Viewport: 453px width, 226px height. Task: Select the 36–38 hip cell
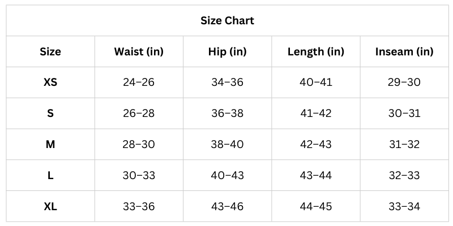[x=227, y=114]
